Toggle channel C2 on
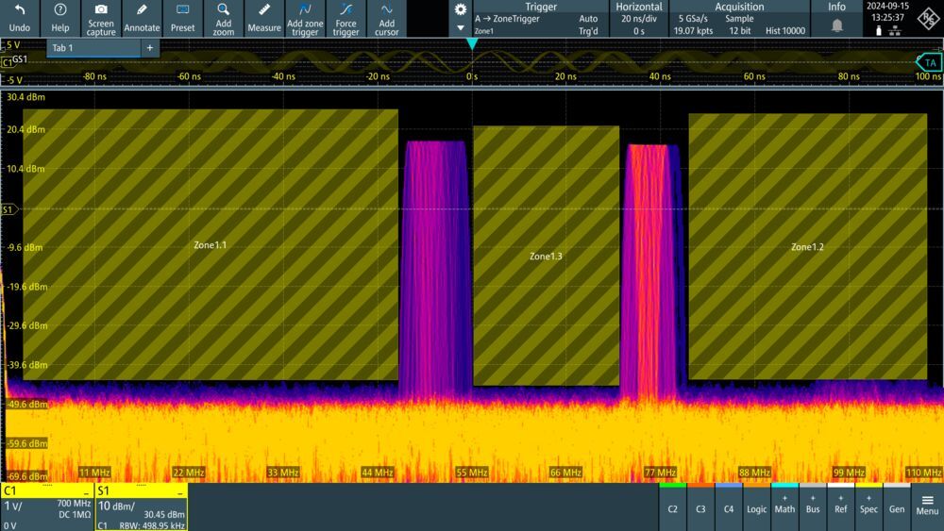Viewport: 944px width, 531px height. point(672,508)
